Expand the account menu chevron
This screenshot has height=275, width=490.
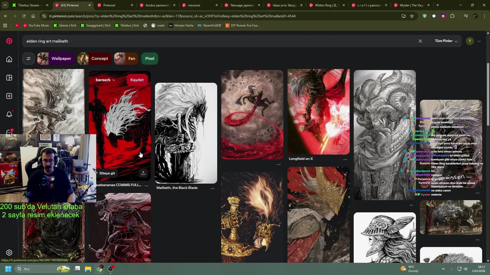tap(479, 41)
